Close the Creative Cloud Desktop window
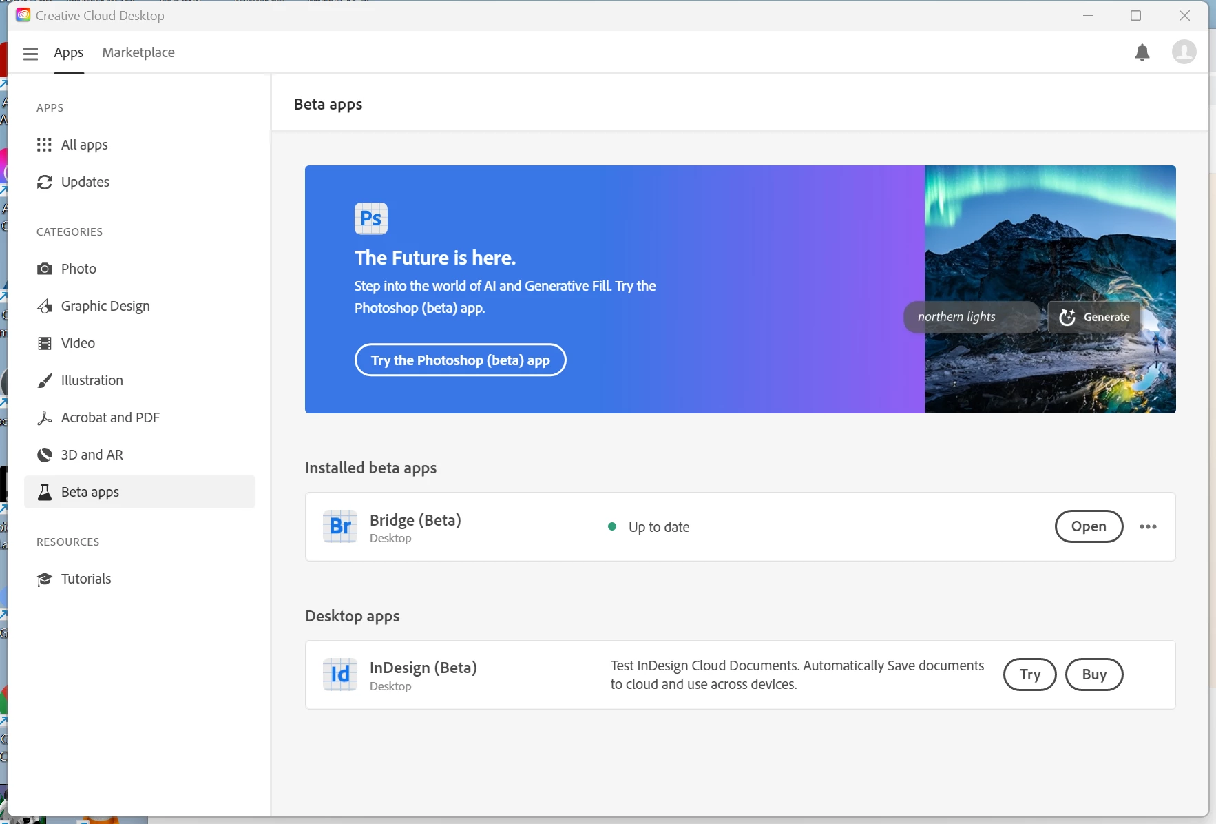 (1184, 15)
